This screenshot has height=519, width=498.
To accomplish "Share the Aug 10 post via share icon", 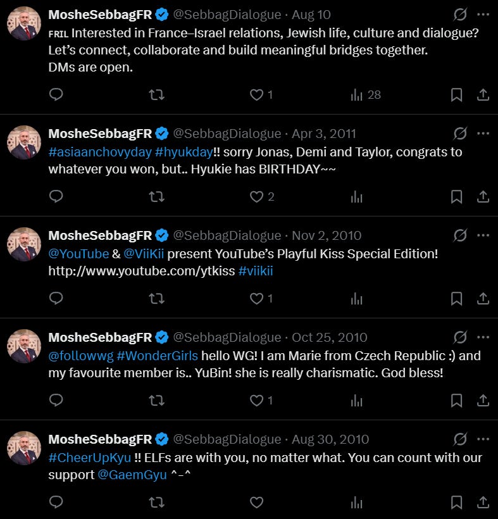I will click(483, 95).
